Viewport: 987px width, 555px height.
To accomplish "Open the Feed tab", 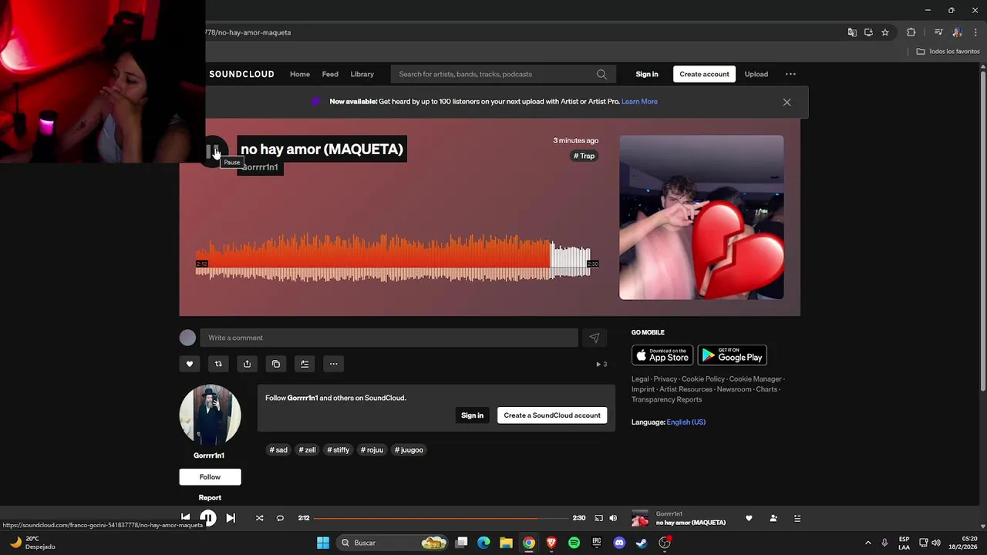I will (x=330, y=74).
